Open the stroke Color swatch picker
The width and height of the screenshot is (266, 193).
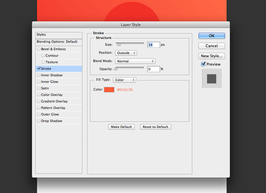109,89
